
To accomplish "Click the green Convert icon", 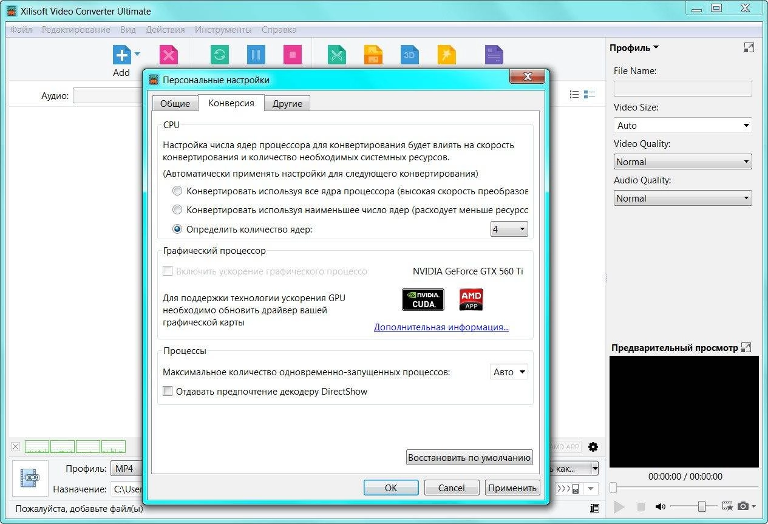I will pos(219,55).
